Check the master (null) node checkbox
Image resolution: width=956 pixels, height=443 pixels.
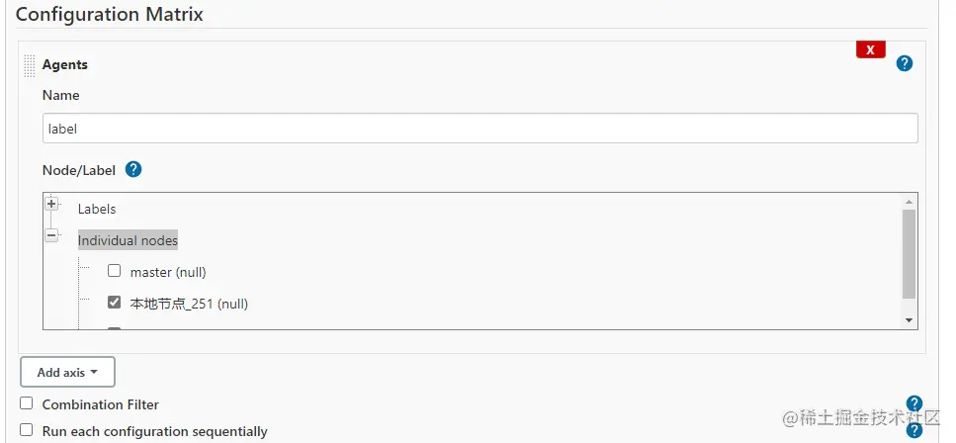coord(114,271)
